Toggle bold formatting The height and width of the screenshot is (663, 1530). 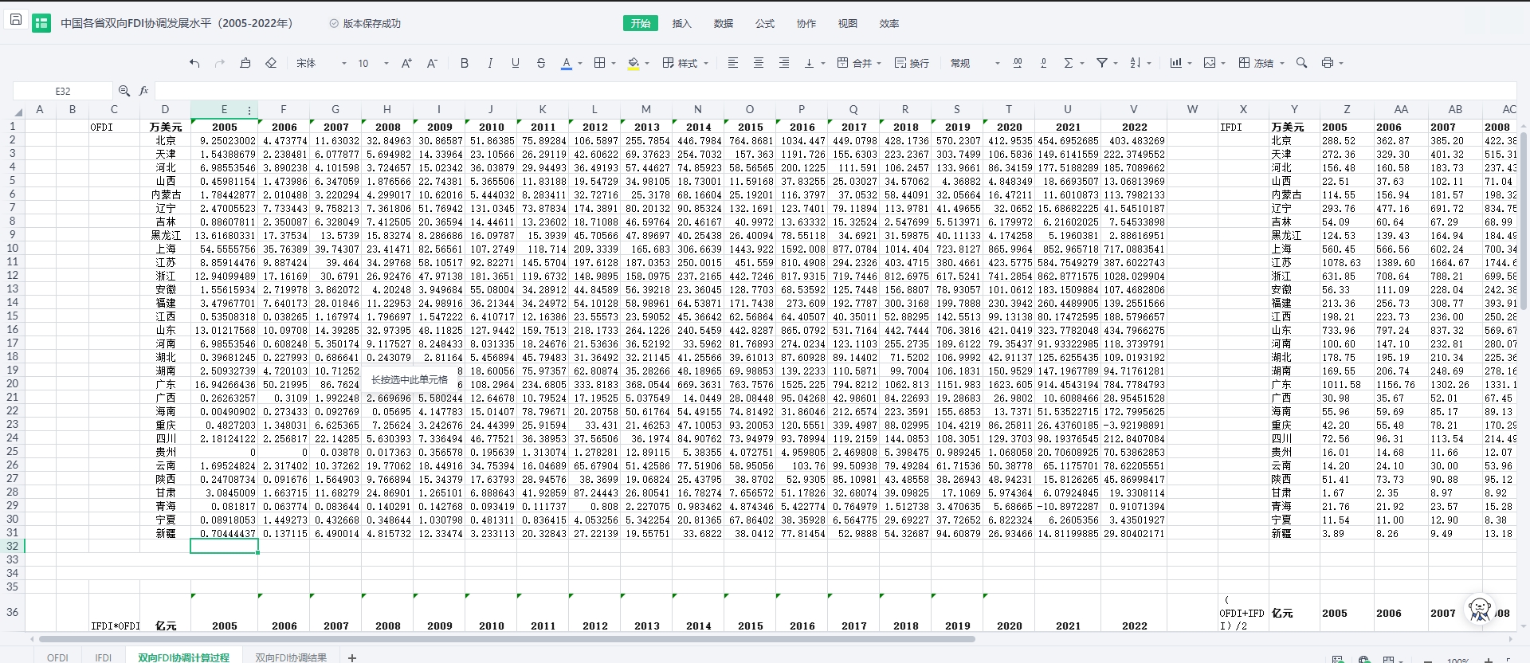coord(465,63)
